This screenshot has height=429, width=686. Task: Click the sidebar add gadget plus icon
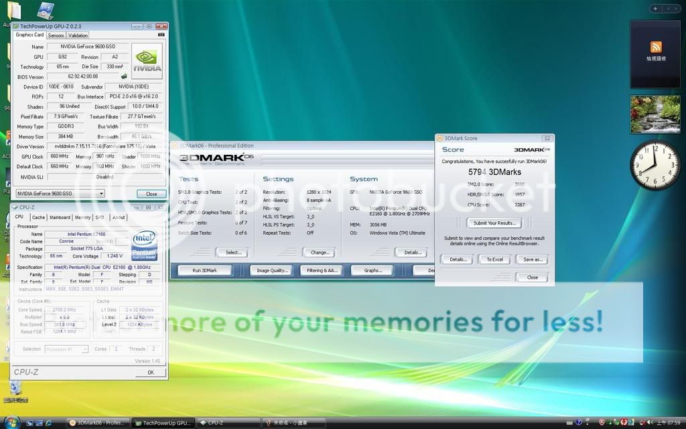(655, 9)
